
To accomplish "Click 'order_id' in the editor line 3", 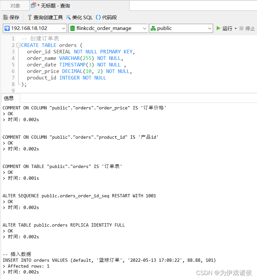I will coord(39,52).
